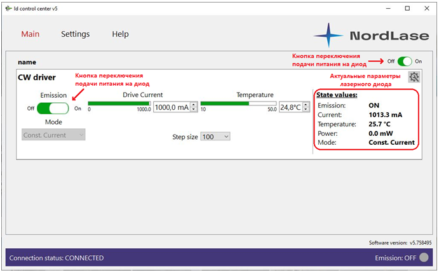Toggle the CW driver Emission switch

coord(53,108)
